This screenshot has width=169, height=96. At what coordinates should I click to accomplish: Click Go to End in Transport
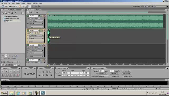tap(14, 75)
